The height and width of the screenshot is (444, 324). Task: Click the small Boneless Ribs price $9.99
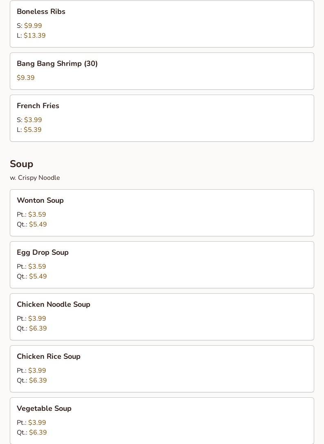[x=33, y=26]
